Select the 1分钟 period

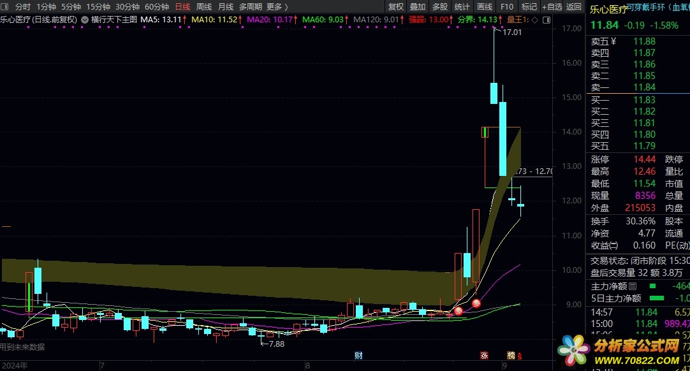pyautogui.click(x=46, y=6)
